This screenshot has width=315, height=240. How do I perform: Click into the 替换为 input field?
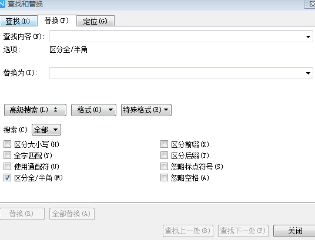[x=177, y=73]
